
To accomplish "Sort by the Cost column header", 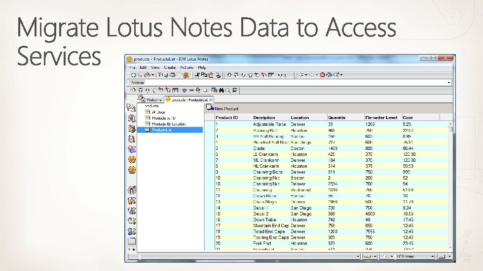I will coord(421,117).
